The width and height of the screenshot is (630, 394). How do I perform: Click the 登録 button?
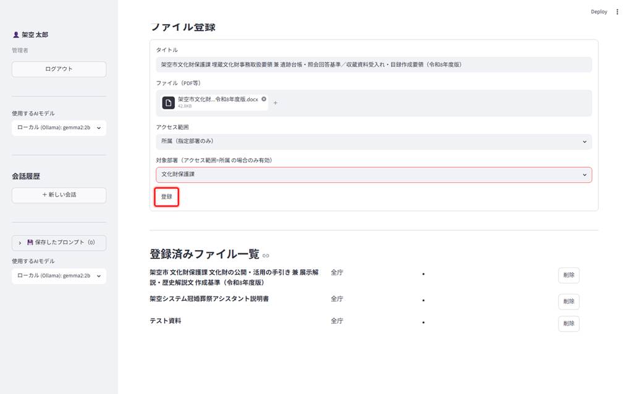pos(167,197)
